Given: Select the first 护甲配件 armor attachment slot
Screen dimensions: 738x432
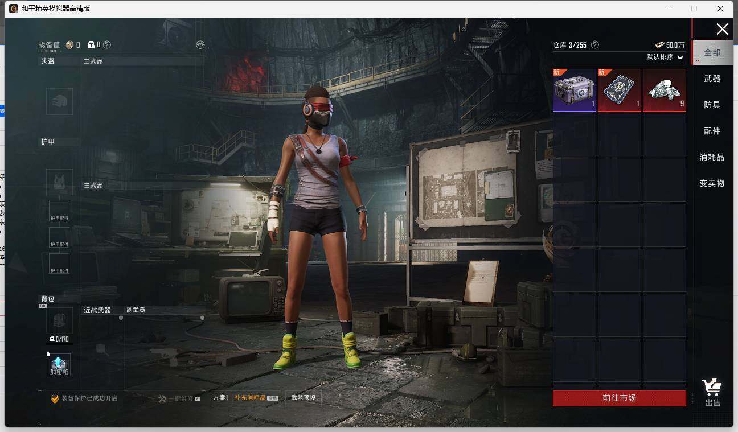Looking at the screenshot, I should 59,211.
